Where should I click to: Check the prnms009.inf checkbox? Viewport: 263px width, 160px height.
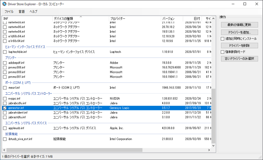coord(5,72)
